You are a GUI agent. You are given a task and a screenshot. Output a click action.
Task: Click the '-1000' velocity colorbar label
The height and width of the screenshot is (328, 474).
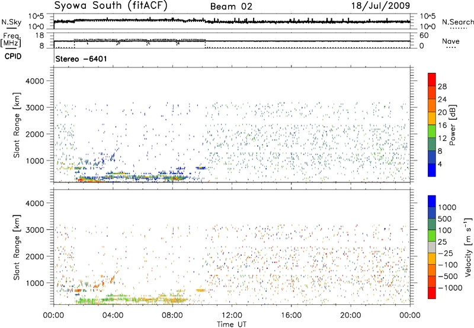pyautogui.click(x=450, y=288)
